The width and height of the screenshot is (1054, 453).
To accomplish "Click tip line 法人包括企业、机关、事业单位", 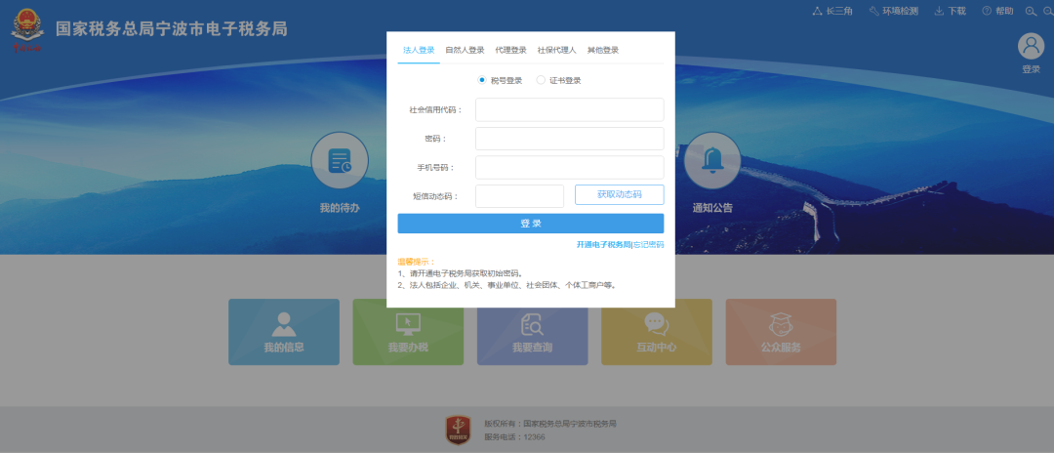I will [x=507, y=285].
